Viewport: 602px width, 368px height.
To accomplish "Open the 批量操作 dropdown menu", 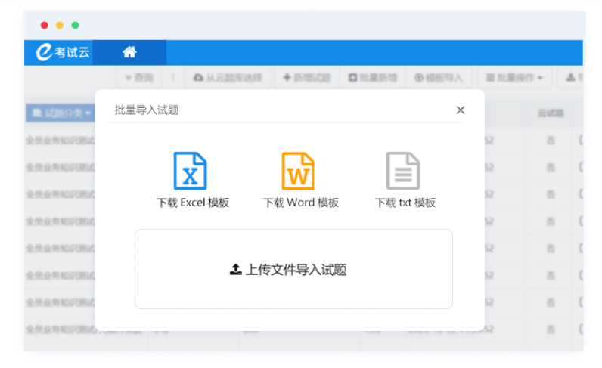I will pos(514,78).
